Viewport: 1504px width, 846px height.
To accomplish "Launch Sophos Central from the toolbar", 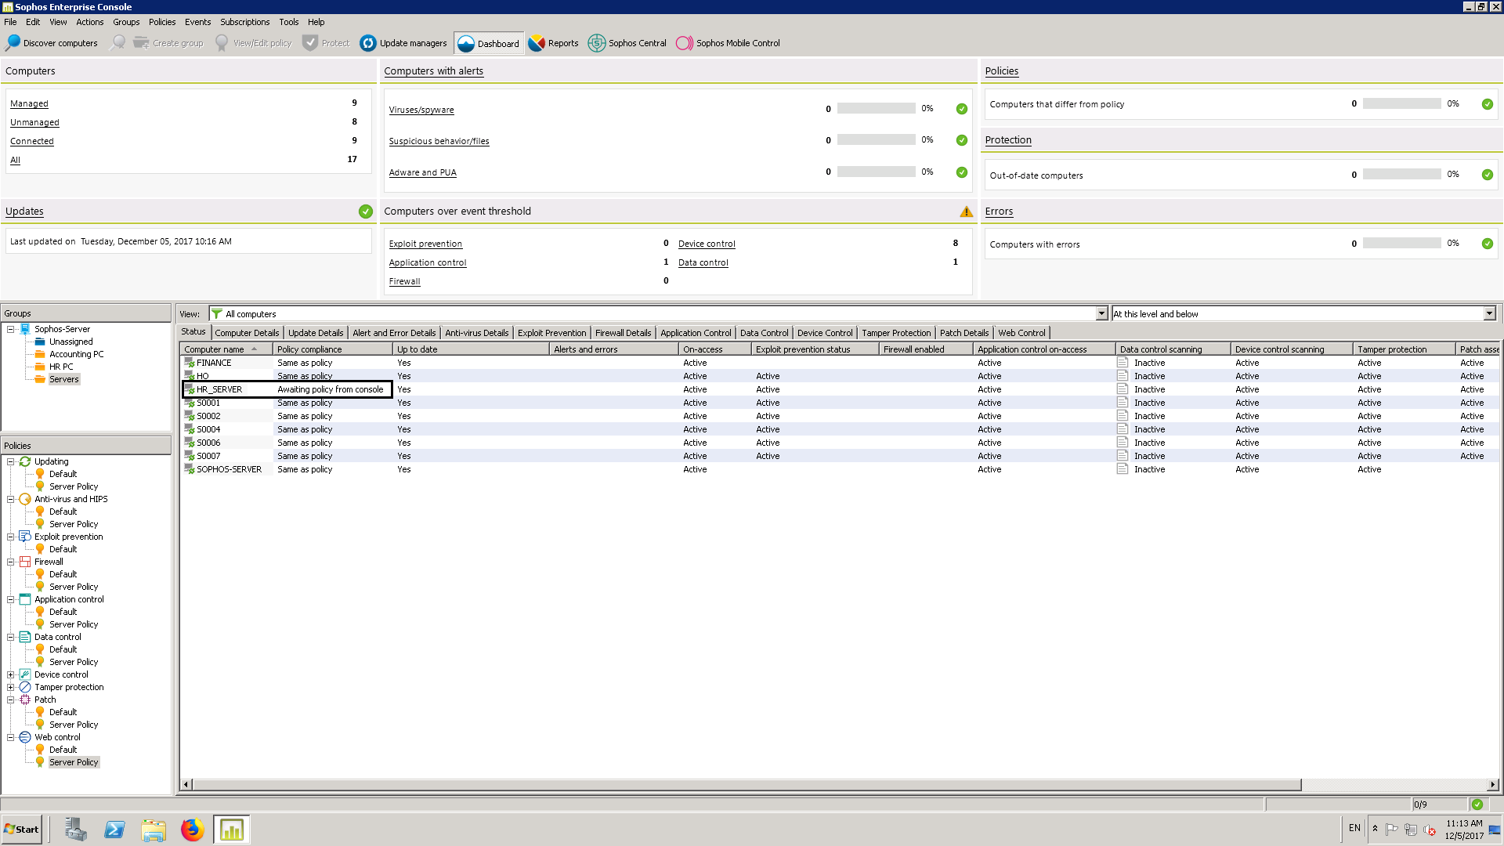I will 627,43.
